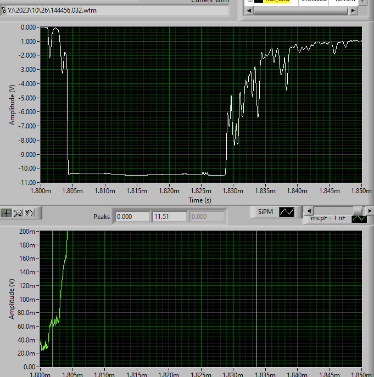This screenshot has width=374, height=377.
Task: Click the file path browse icon
Action: click(4, 10)
